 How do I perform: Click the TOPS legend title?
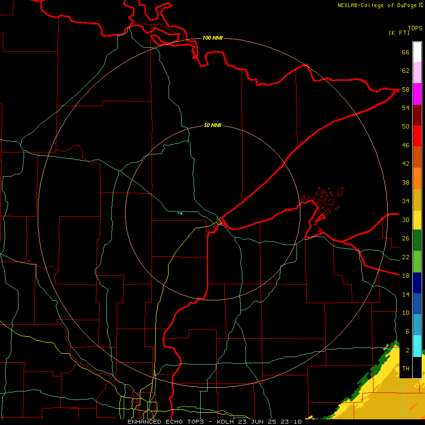(415, 28)
